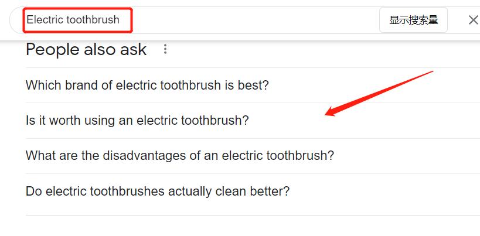This screenshot has height=236, width=480.
Task: Open More options for the People also ask section
Action: click(165, 50)
